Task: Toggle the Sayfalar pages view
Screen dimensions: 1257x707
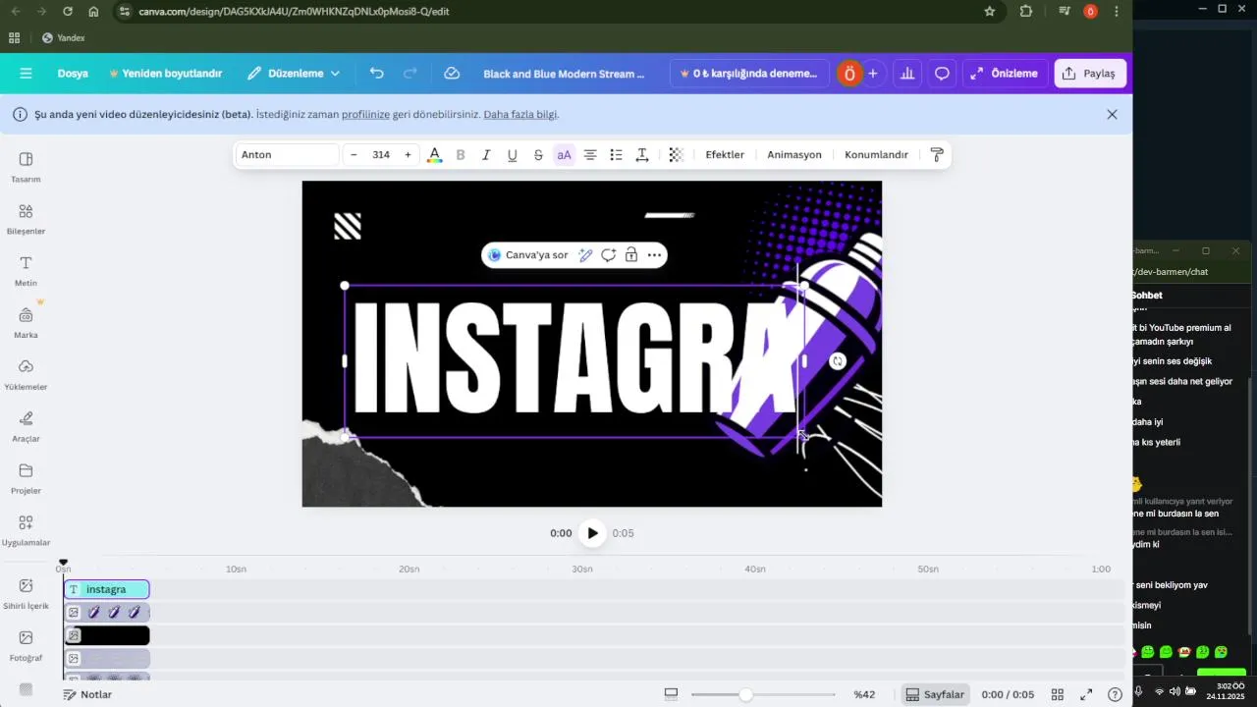Action: (x=935, y=694)
